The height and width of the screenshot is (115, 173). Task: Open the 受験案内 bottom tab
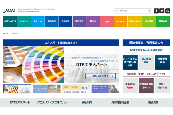[x=87, y=102]
